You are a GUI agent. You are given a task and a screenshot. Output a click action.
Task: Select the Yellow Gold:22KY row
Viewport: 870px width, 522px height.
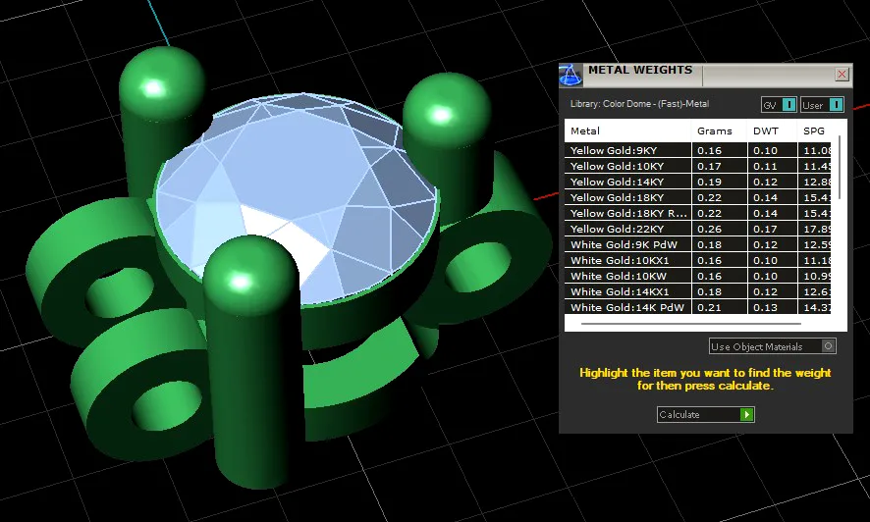point(698,229)
